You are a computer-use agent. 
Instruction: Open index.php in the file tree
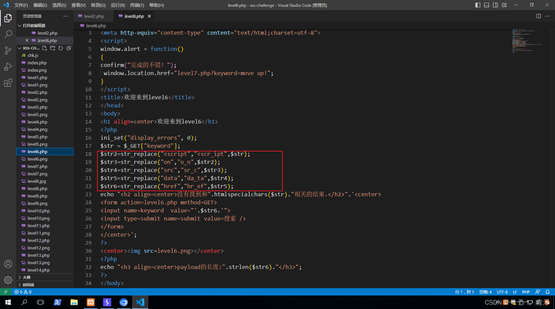[45, 63]
